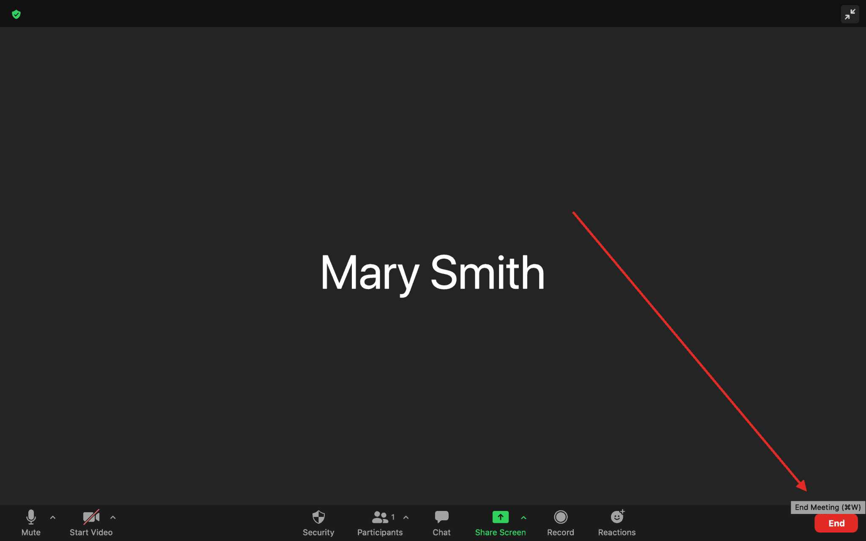Expand audio options arrow beside Mute

pos(53,517)
